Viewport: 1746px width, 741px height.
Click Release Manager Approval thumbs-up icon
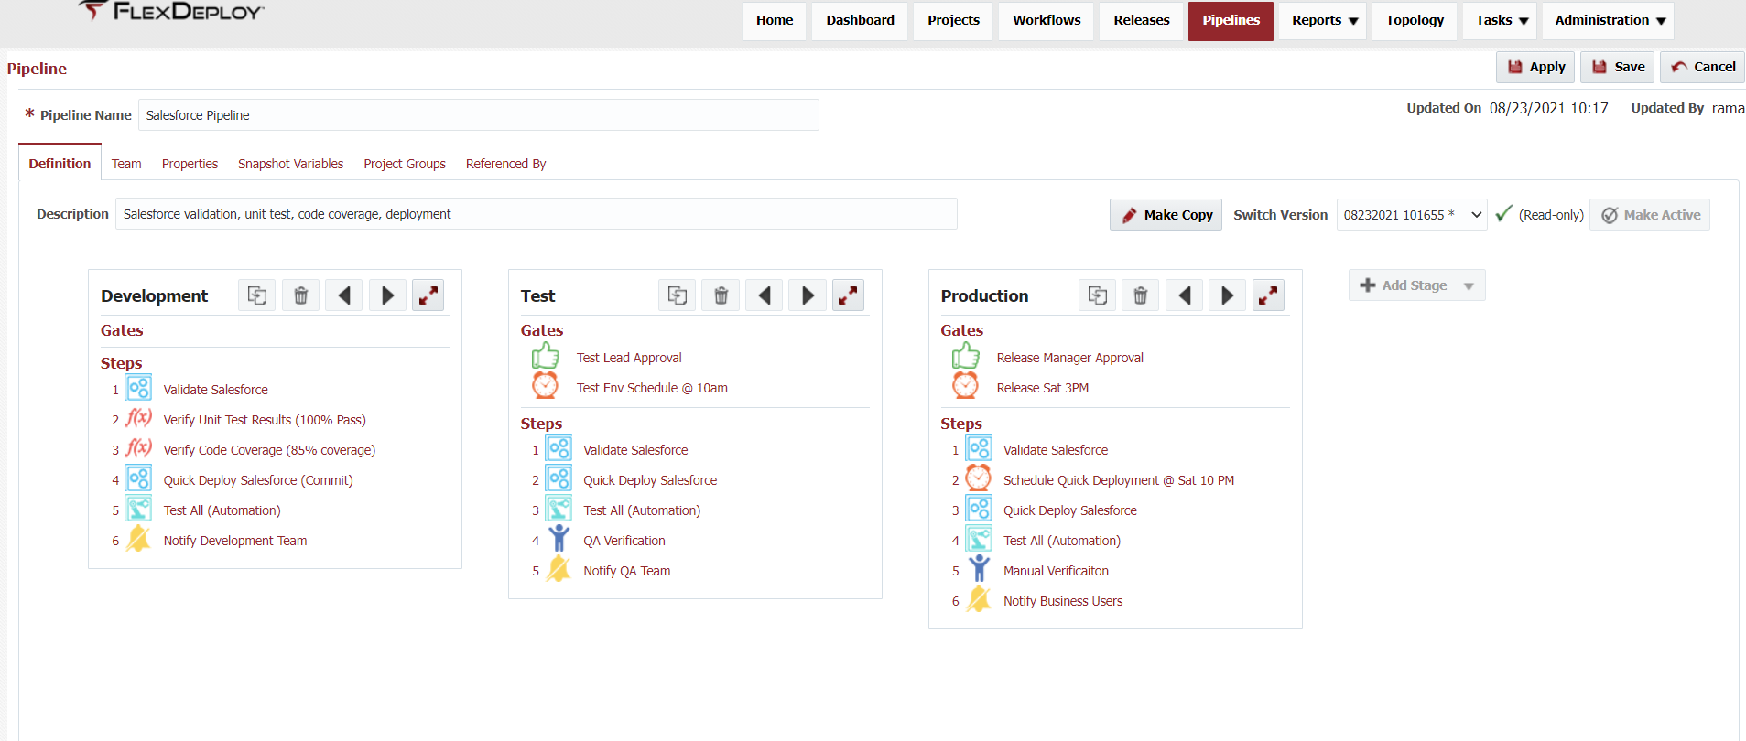point(966,356)
